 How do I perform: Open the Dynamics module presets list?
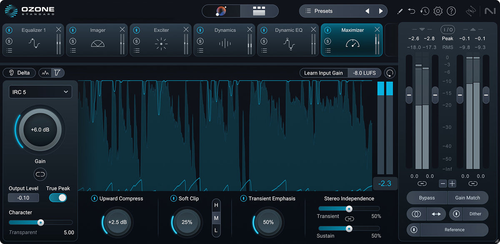pos(200,51)
